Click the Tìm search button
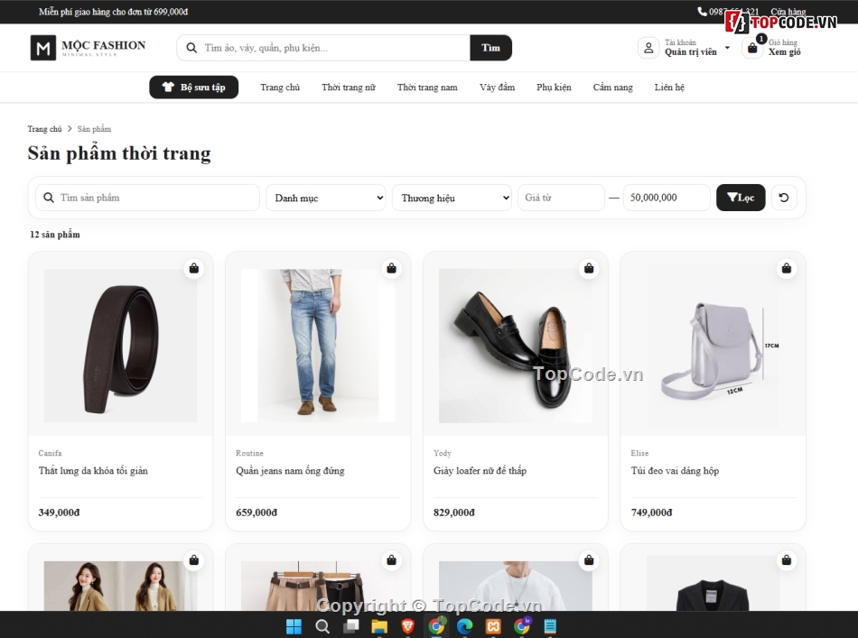The height and width of the screenshot is (638, 858). coord(490,48)
